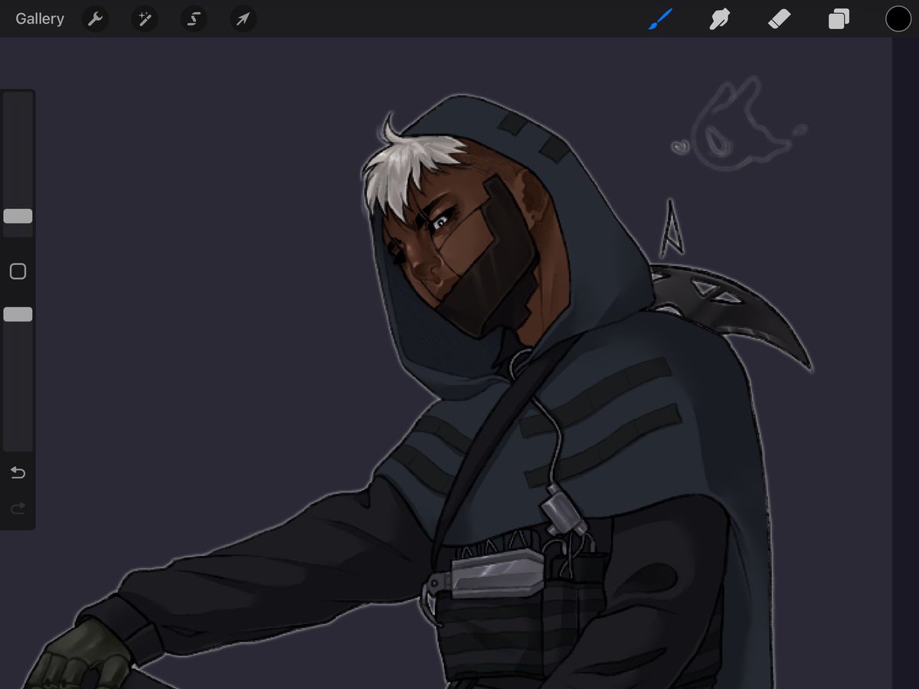Activate the Transform arrow tool
Viewport: 919px width, 689px height.
pos(243,19)
